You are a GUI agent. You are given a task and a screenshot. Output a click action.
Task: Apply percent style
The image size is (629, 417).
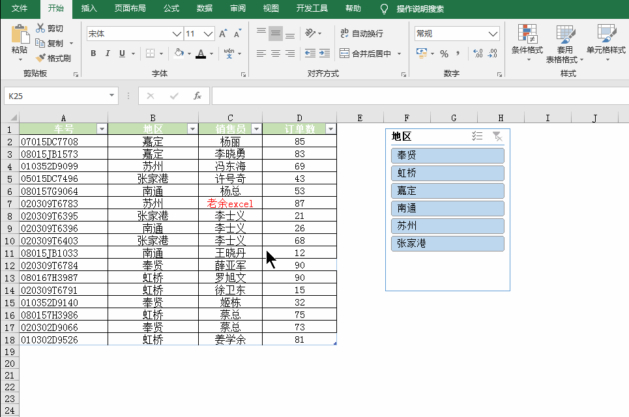point(444,53)
